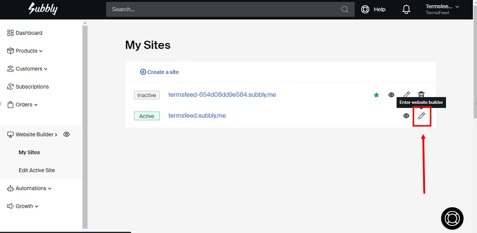The height and width of the screenshot is (233, 477).
Task: Preview termsfeed.subbly.me with eye icon
Action: tap(406, 116)
